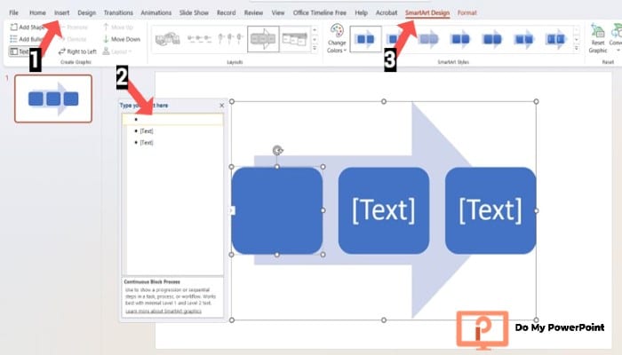Click the Move Down arrow command

(x=122, y=39)
